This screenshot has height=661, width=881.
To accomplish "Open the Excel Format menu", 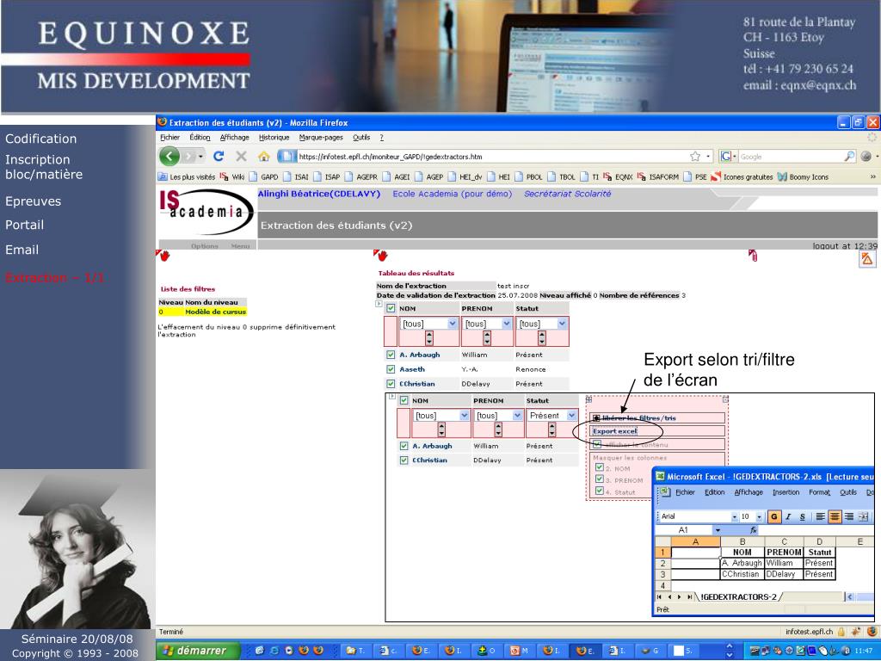I will [x=819, y=491].
